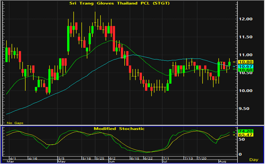Click the Sri Trang Gloves Thailand PCL (STGT) title
Viewport: 265px width, 164px height.
(119, 3)
